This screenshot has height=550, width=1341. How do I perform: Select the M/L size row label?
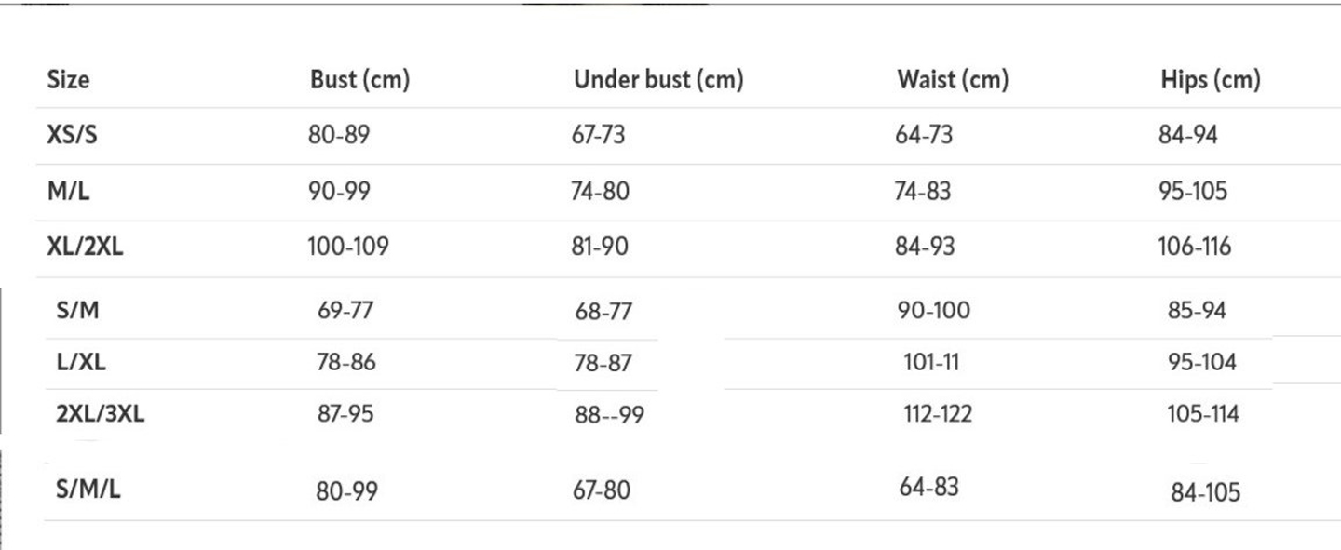click(68, 191)
